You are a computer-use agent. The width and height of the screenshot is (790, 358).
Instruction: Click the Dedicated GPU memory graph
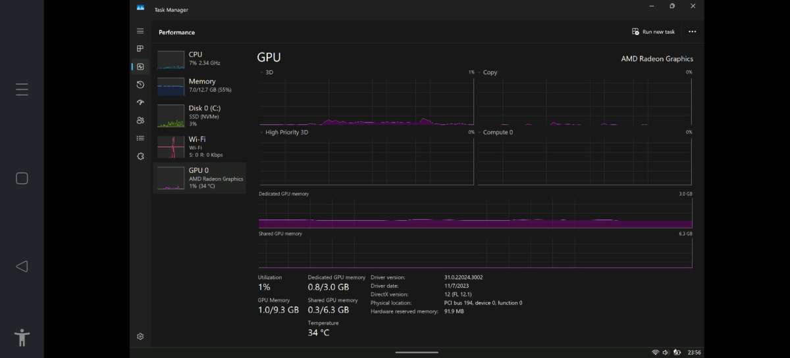point(475,213)
